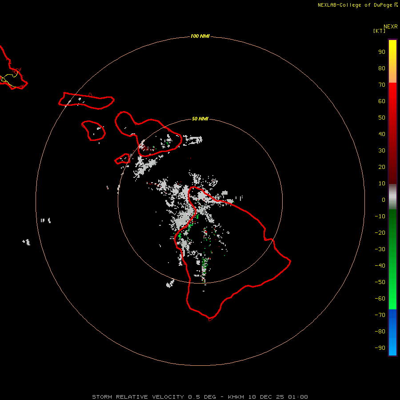400x400 pixels.
Task: Click the positive 40 scale value
Action: tap(382, 134)
